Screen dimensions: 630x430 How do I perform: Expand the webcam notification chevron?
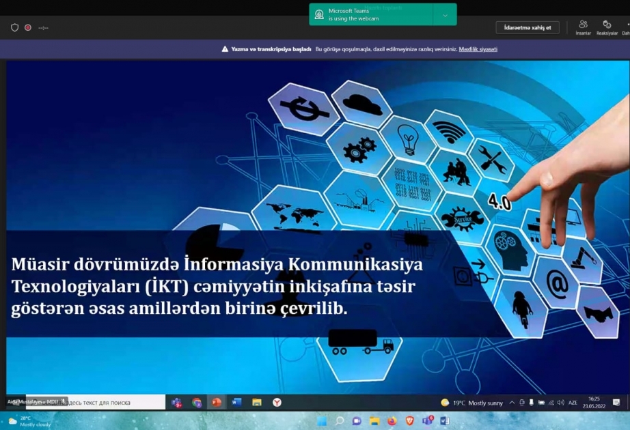click(446, 15)
